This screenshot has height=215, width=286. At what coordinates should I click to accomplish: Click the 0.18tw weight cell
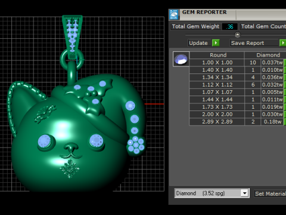click(272, 122)
